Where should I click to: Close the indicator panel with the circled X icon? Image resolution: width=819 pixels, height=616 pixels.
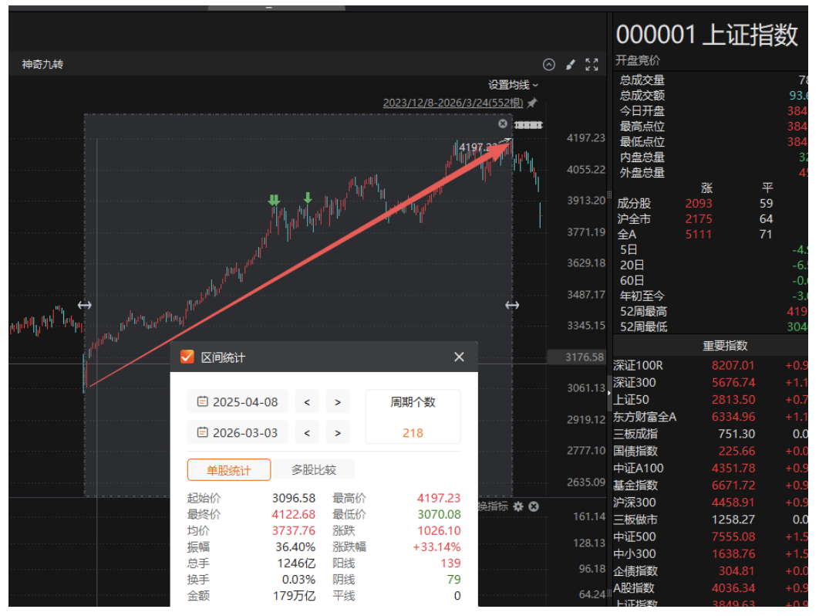(534, 506)
